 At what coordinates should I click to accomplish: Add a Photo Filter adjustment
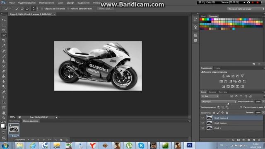235,81
